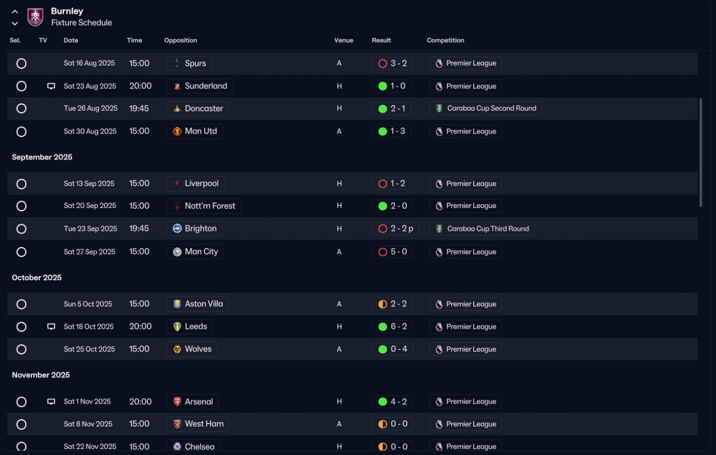This screenshot has height=455, width=716.
Task: Select the Aston Villa fixture radio button
Action: [21, 305]
